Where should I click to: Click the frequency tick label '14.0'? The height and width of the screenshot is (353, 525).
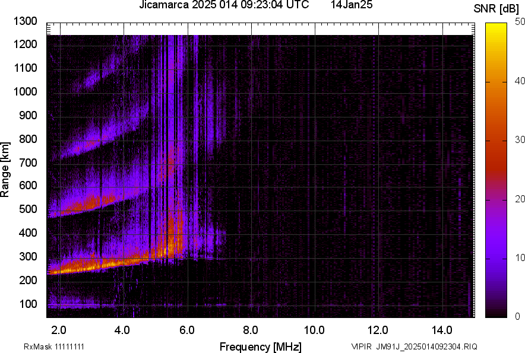pyautogui.click(x=442, y=330)
